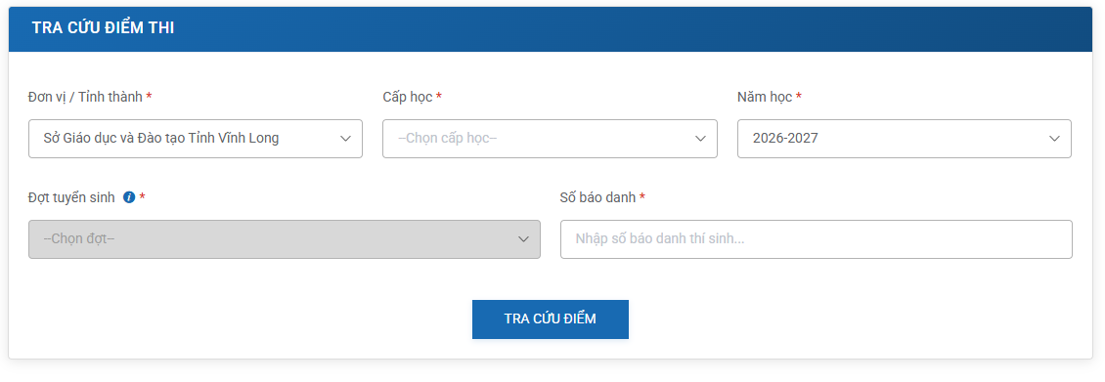Click the Cấp học label text
This screenshot has height=382, width=1105.
point(408,97)
